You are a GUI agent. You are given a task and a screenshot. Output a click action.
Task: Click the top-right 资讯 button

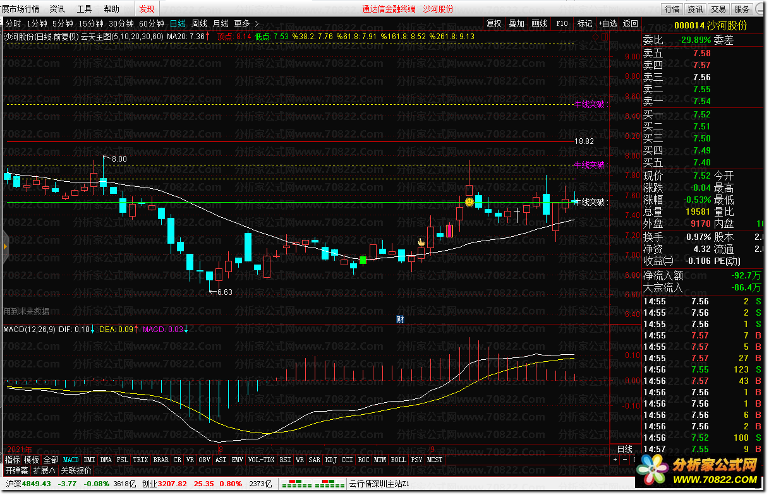[x=695, y=9]
